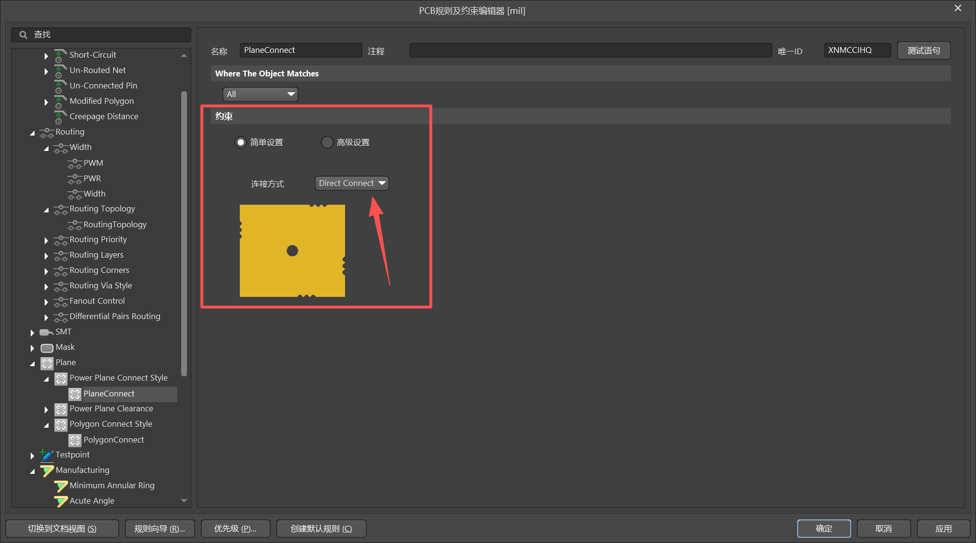Click the Short-Circuit rule icon

point(60,55)
